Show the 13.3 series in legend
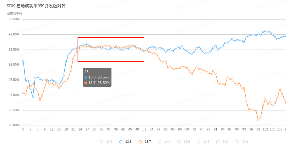 (x=222, y=142)
